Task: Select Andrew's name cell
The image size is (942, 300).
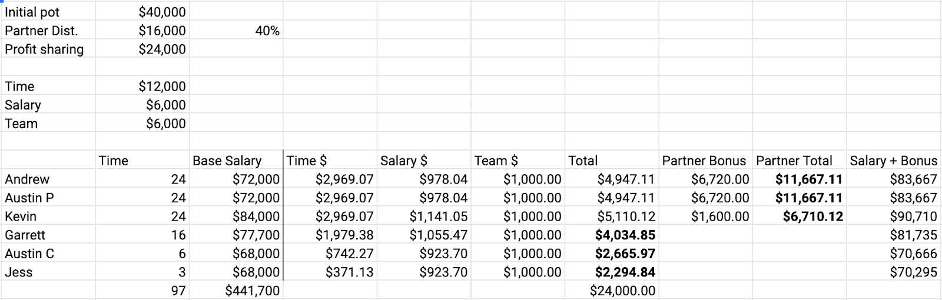Action: 48,179
